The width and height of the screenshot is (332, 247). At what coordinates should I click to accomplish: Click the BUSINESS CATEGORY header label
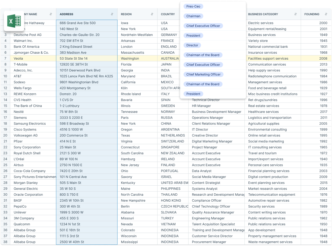click(263, 14)
